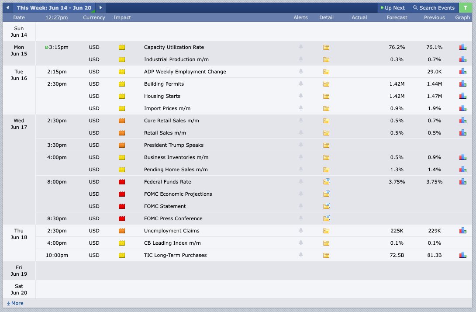Viewport: 476px width, 312px height.
Task: Open FOMC Statement detail folder
Action: (326, 206)
